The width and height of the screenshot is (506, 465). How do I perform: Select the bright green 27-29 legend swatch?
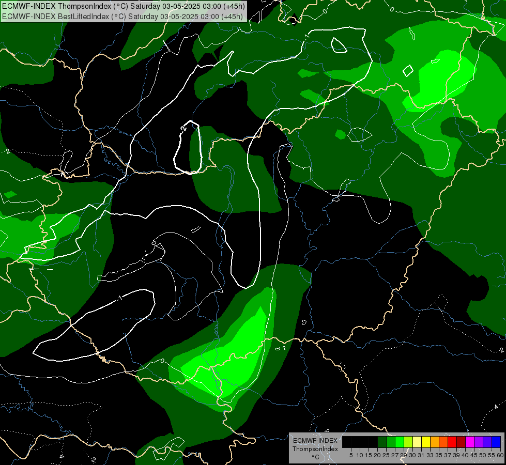tap(400, 442)
